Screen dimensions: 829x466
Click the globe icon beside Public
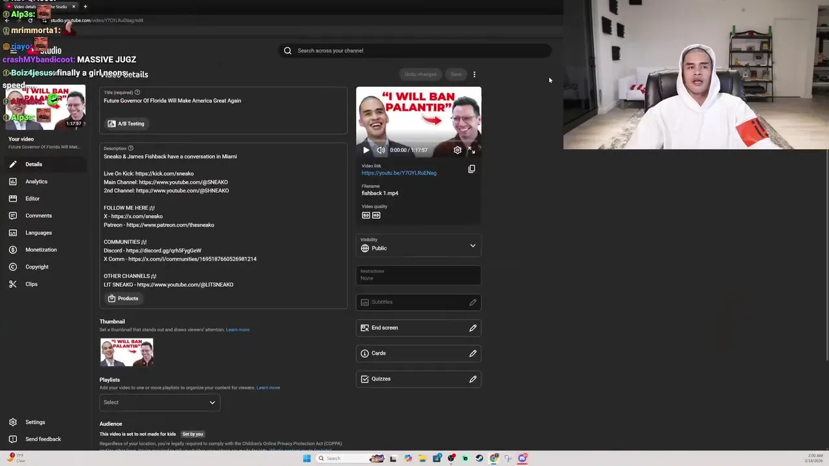pyautogui.click(x=365, y=249)
